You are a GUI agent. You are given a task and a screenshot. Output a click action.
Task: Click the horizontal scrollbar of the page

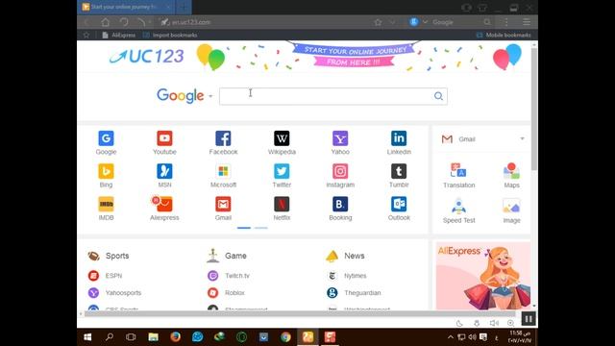(300, 313)
